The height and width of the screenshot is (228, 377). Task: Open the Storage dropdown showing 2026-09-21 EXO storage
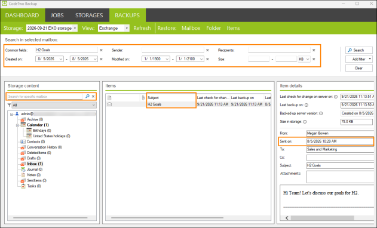point(52,28)
